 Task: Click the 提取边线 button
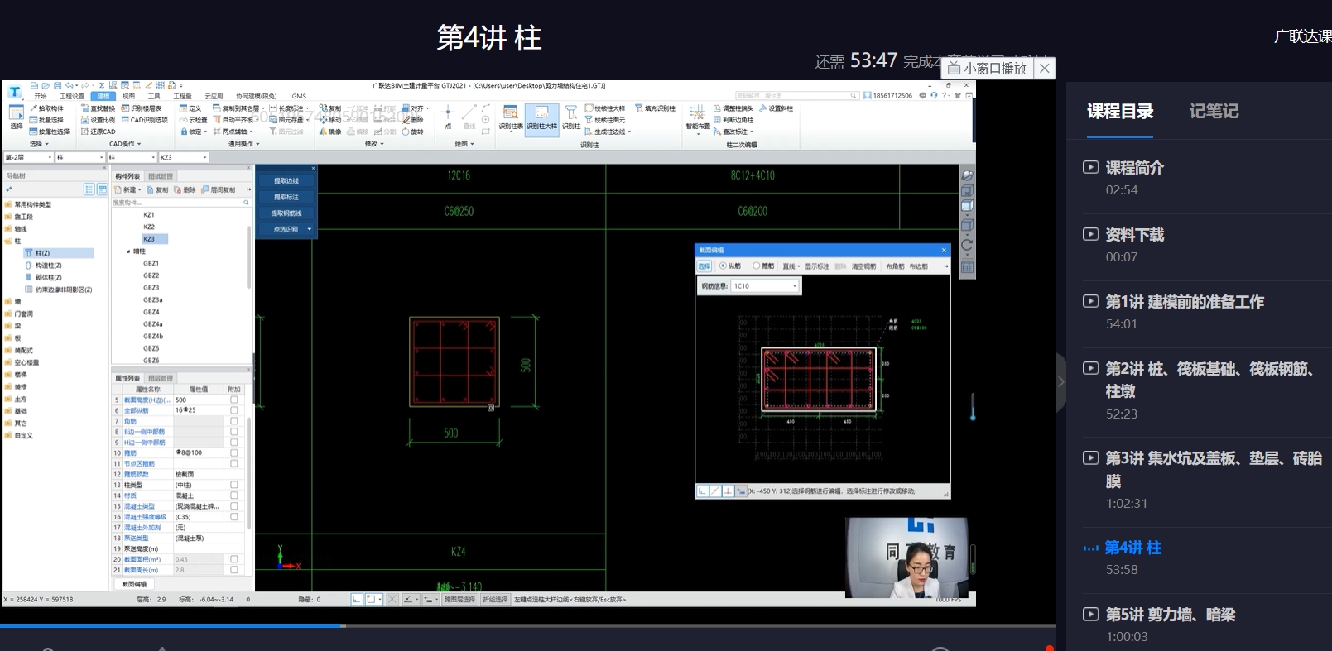click(286, 180)
